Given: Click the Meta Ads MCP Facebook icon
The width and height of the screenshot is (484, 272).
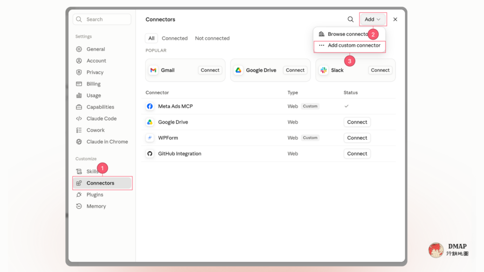Looking at the screenshot, I should click(150, 106).
